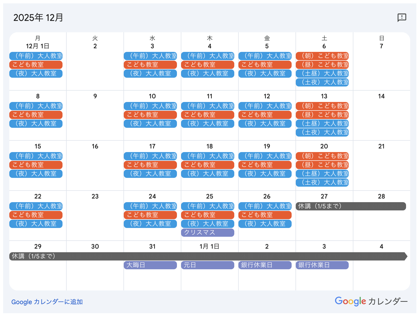420x316 pixels.
Task: Open 休講（1/5まで）bar starting on the 27th
Action: point(351,206)
